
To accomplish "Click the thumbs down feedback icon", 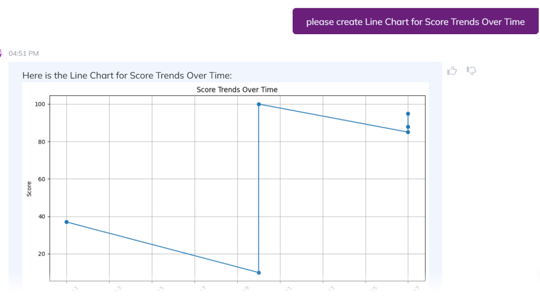I will point(471,71).
